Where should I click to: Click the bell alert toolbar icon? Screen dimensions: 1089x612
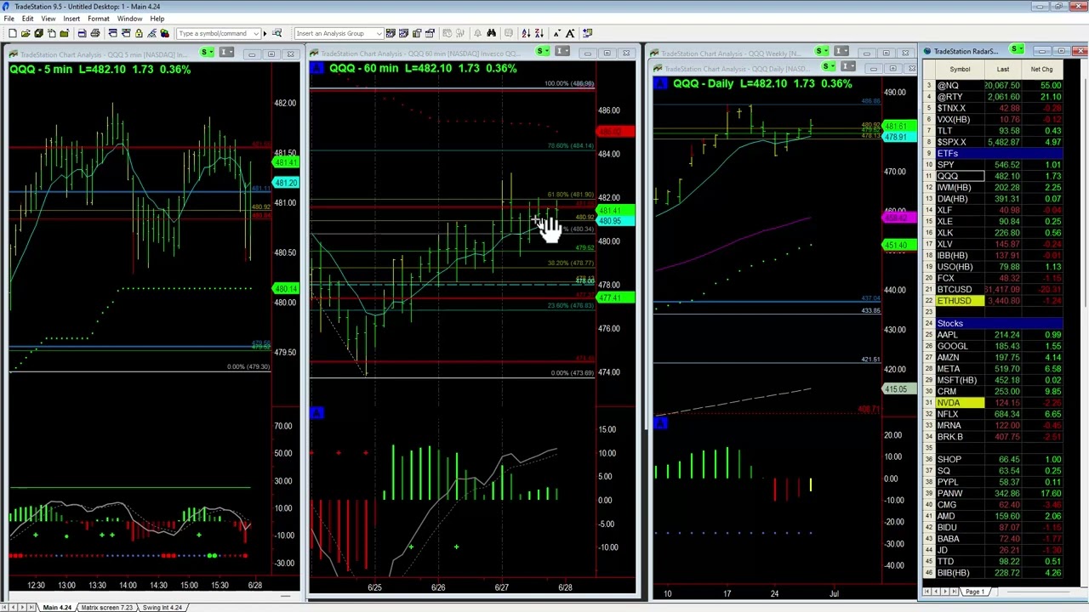pos(477,33)
